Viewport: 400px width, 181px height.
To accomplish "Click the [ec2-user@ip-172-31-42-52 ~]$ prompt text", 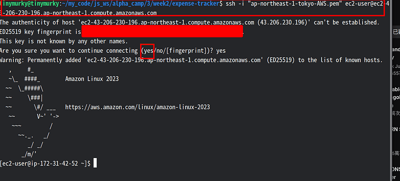I will (45, 164).
